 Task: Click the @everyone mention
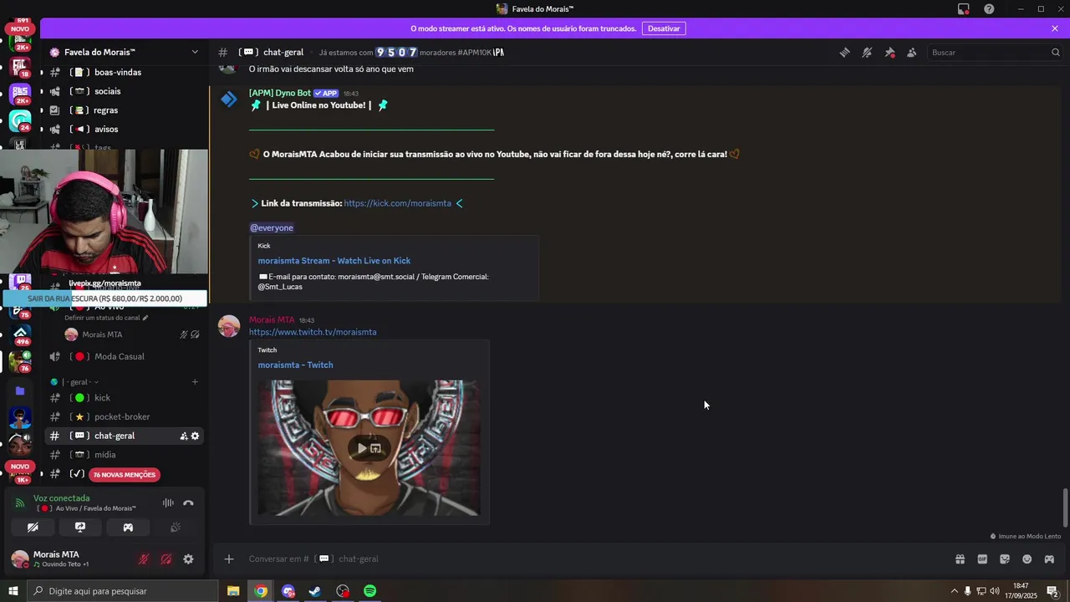click(x=272, y=228)
